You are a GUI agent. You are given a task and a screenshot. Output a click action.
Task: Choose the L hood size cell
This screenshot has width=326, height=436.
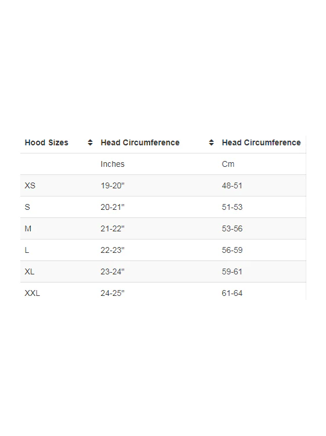coord(27,250)
